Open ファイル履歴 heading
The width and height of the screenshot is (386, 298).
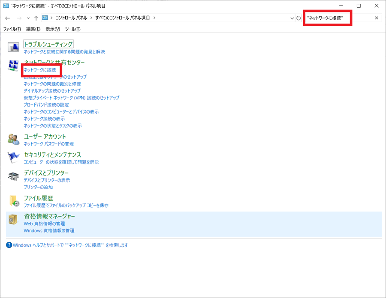pos(39,198)
